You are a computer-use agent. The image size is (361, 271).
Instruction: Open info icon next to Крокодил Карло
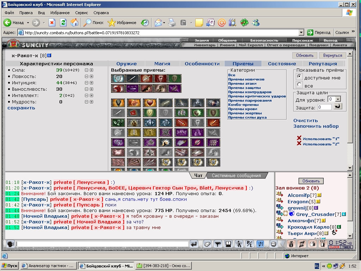339,227
